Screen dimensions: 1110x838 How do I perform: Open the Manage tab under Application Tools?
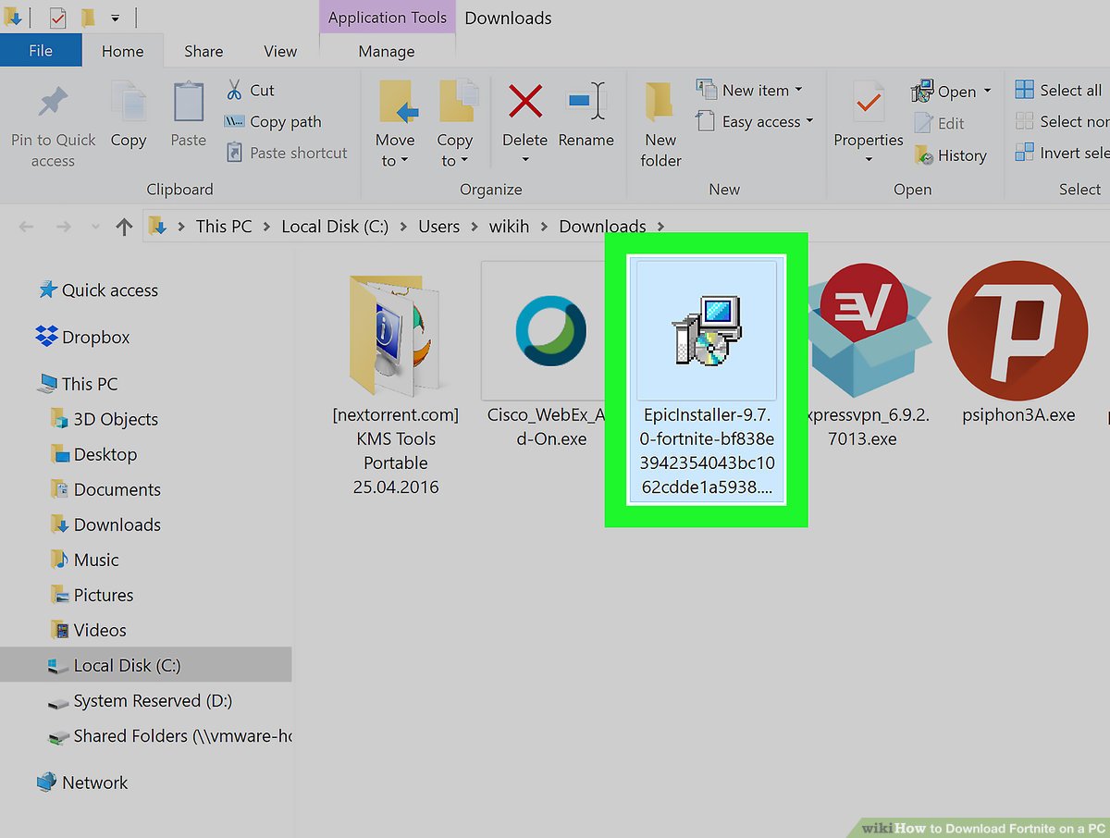(386, 51)
